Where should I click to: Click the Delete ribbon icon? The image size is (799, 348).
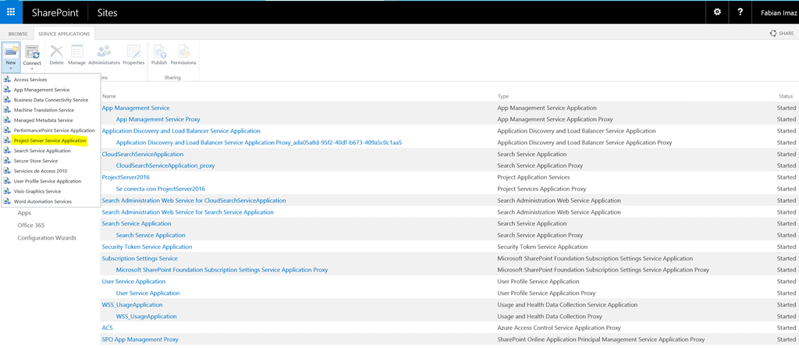coord(56,51)
